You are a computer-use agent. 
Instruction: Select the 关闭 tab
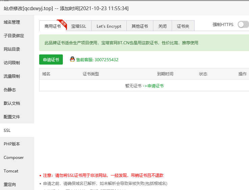click(162, 26)
